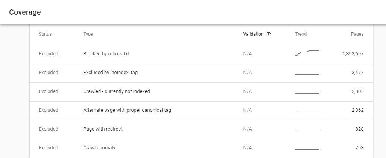Image resolution: width=386 pixels, height=158 pixels.
Task: Click the Type column header
Action: 88,34
